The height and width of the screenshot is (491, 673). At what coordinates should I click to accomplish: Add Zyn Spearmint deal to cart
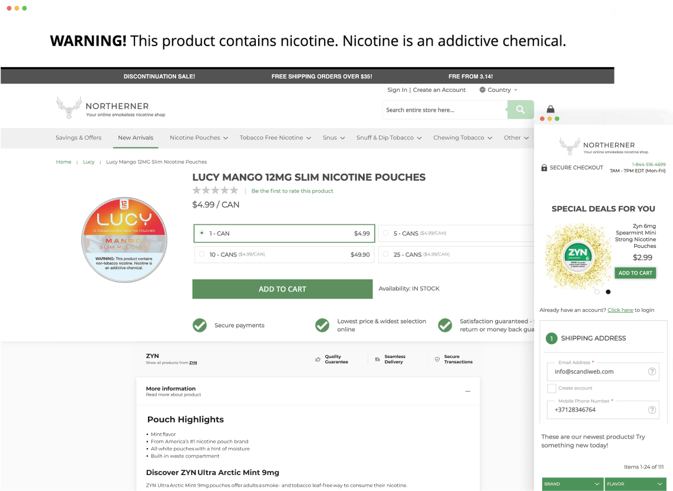click(635, 273)
